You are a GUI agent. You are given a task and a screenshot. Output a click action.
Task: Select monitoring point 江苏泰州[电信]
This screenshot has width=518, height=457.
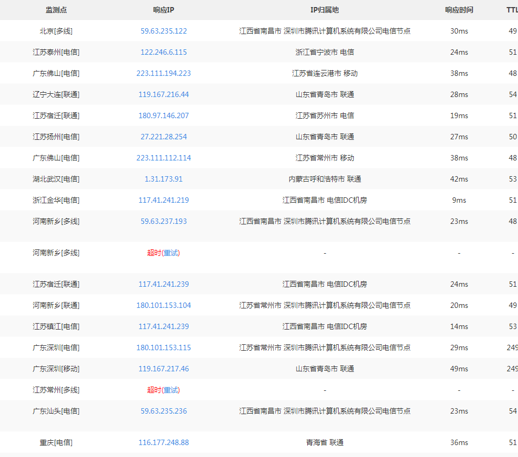pos(56,52)
